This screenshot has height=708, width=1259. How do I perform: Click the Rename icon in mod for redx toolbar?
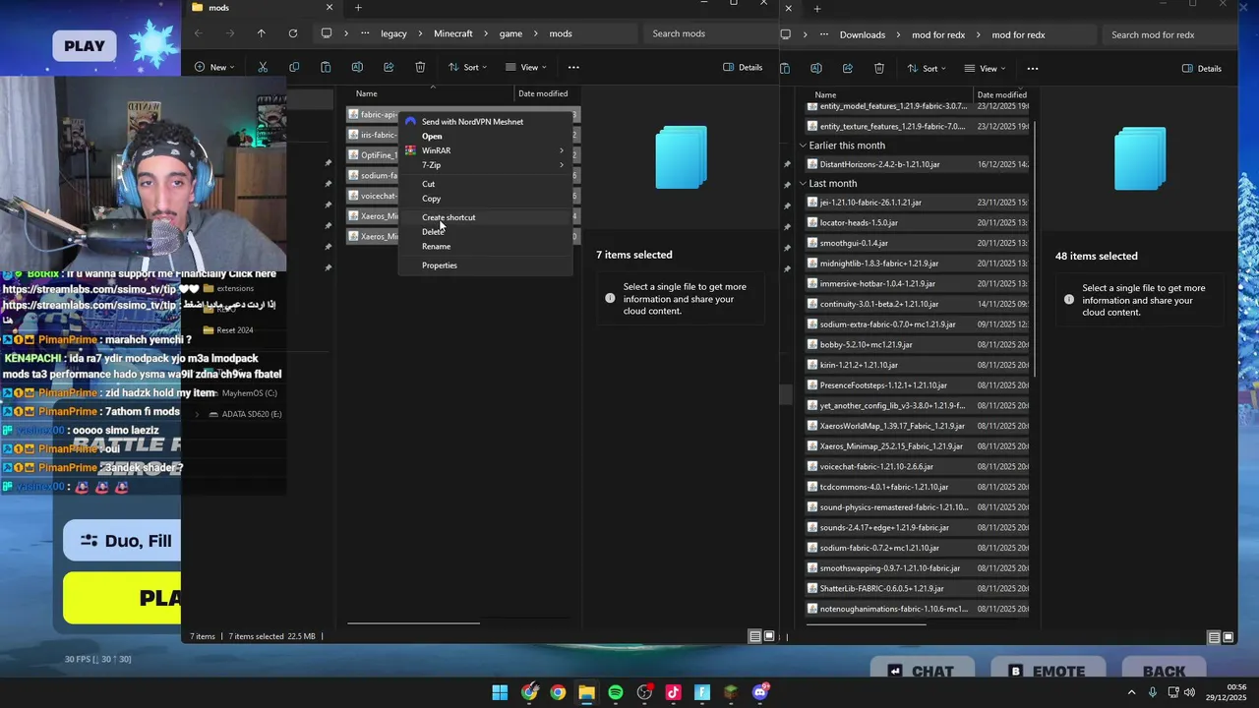point(816,68)
